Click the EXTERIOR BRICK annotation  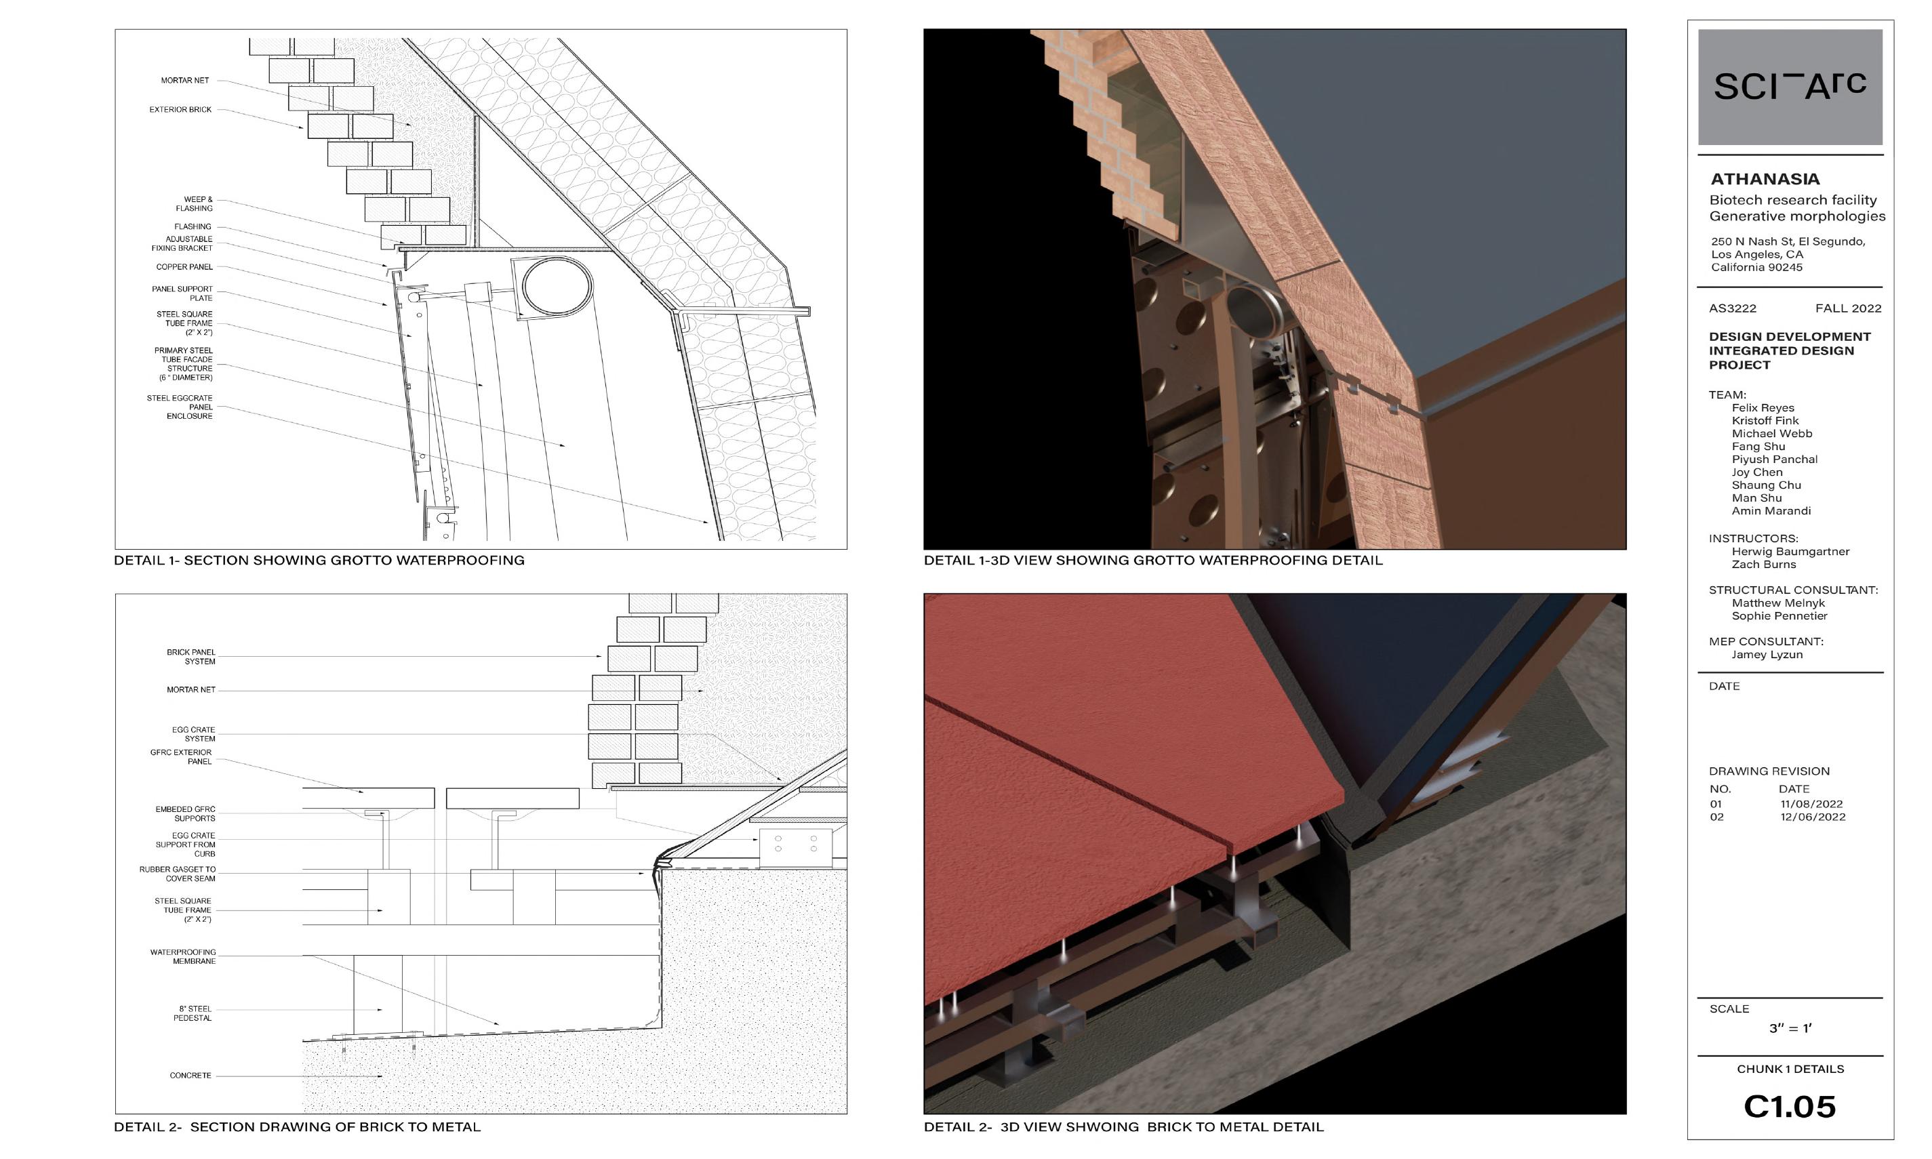coord(180,109)
